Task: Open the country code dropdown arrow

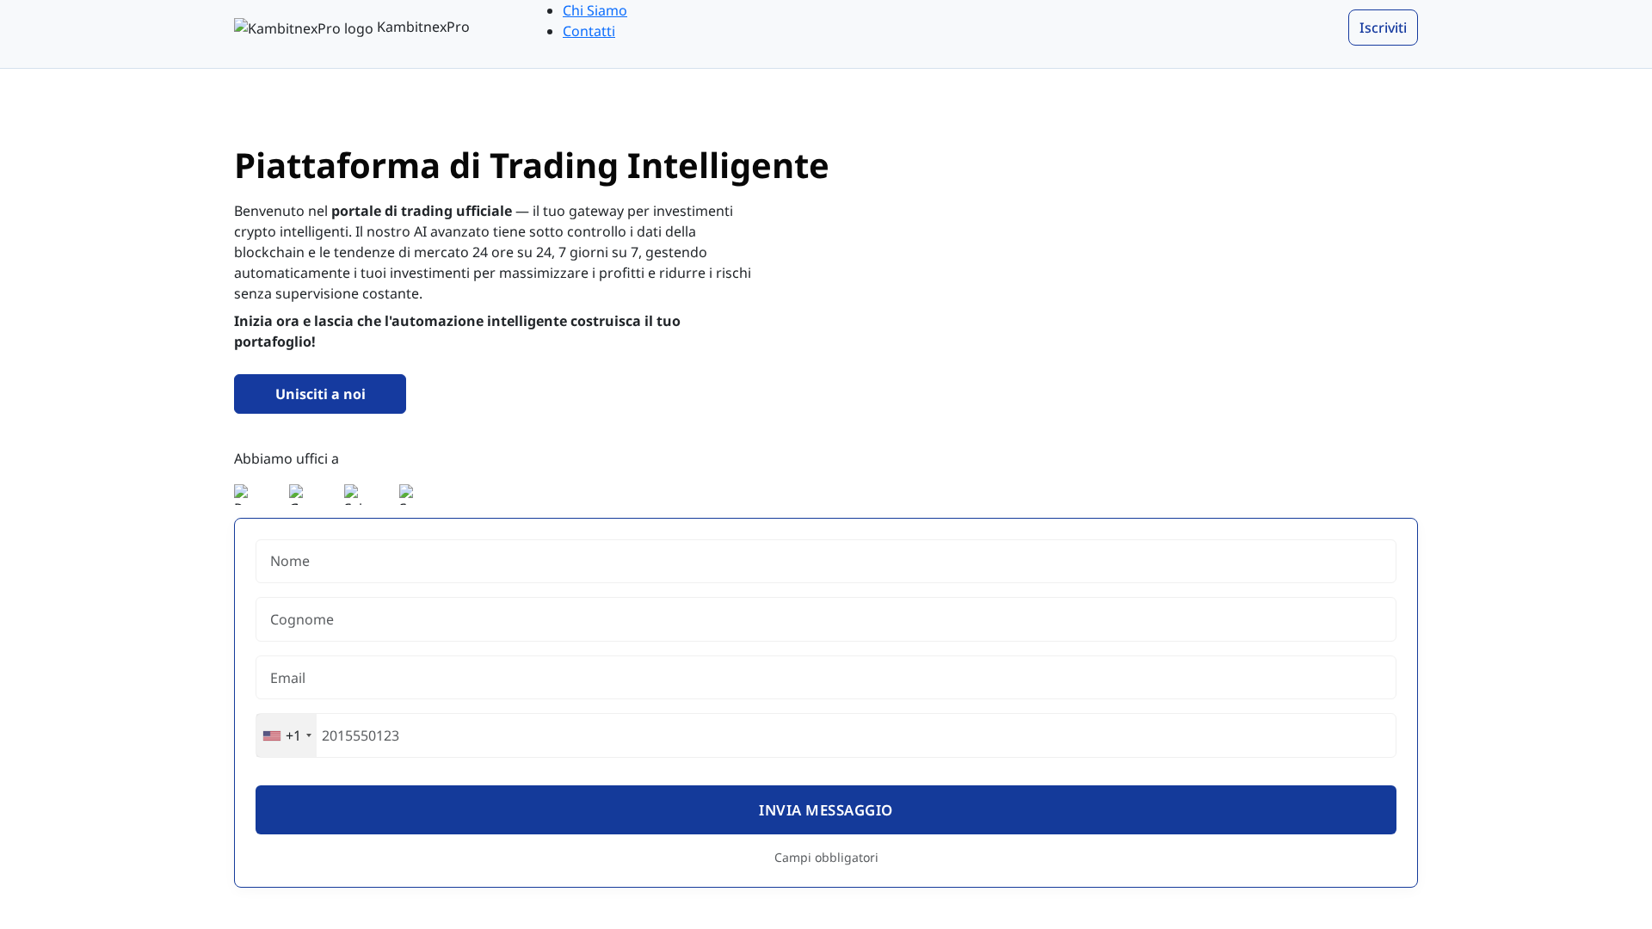Action: click(309, 735)
